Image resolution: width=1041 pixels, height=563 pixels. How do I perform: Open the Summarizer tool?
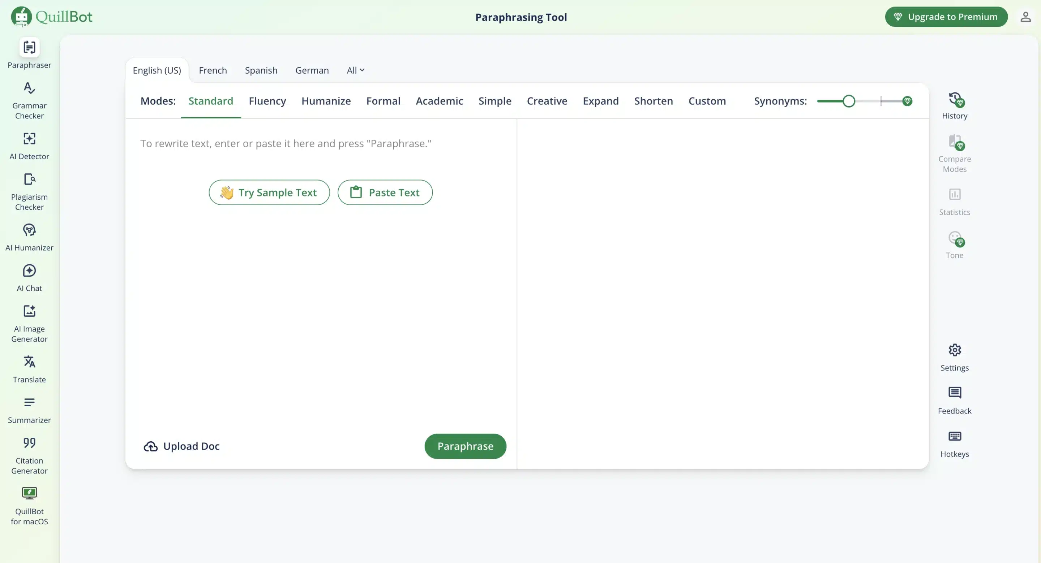coord(29,409)
